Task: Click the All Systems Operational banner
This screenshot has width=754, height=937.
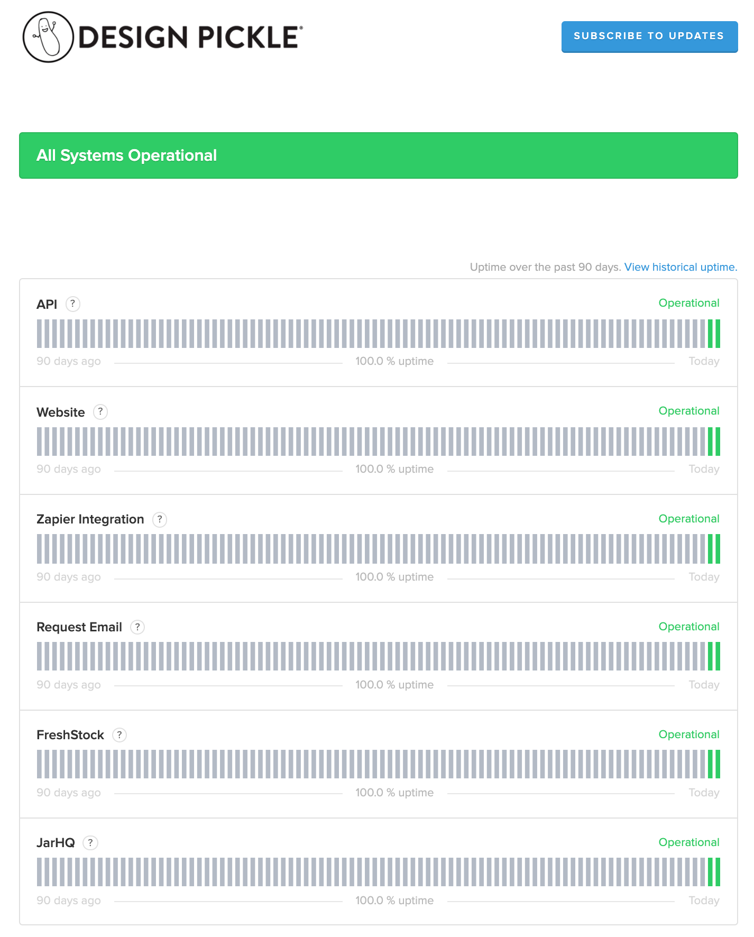Action: pos(379,155)
